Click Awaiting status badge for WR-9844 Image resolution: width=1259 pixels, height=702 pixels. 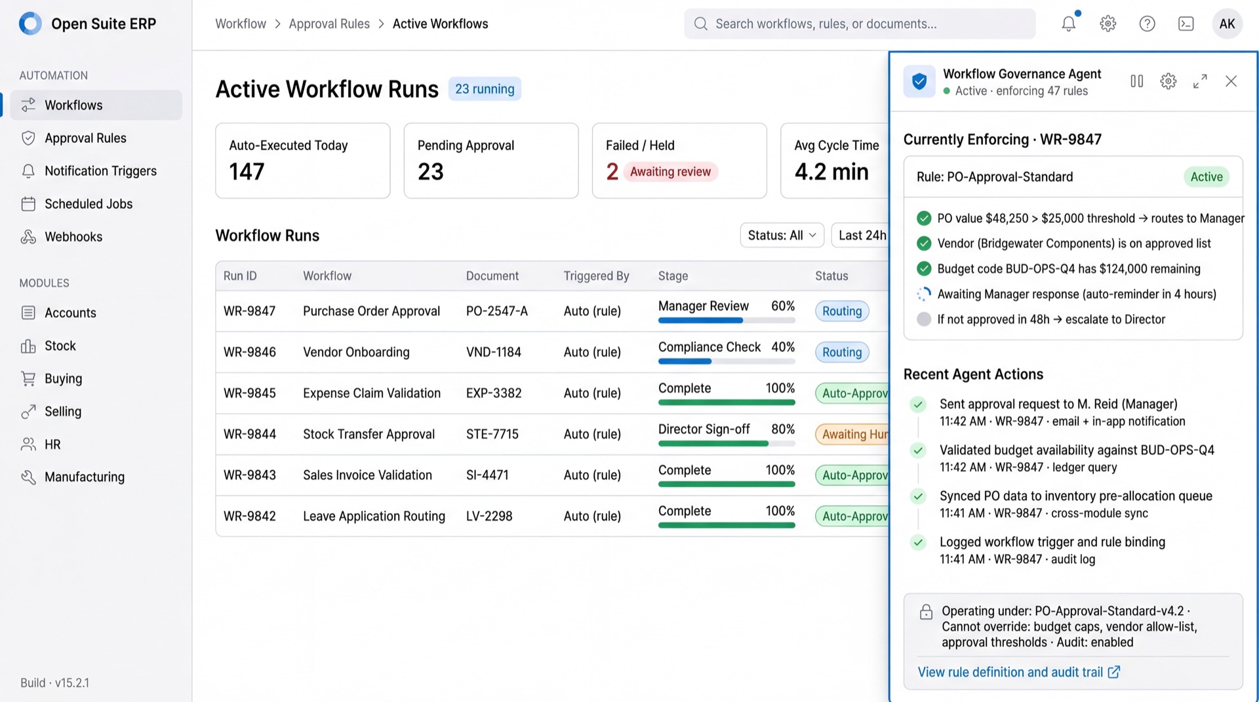pyautogui.click(x=852, y=434)
